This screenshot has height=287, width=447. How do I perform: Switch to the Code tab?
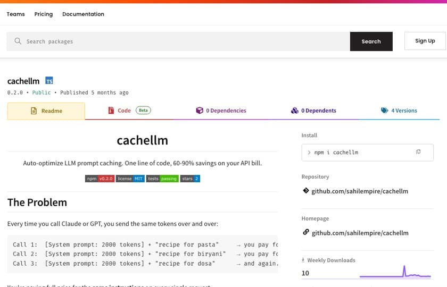pyautogui.click(x=129, y=111)
